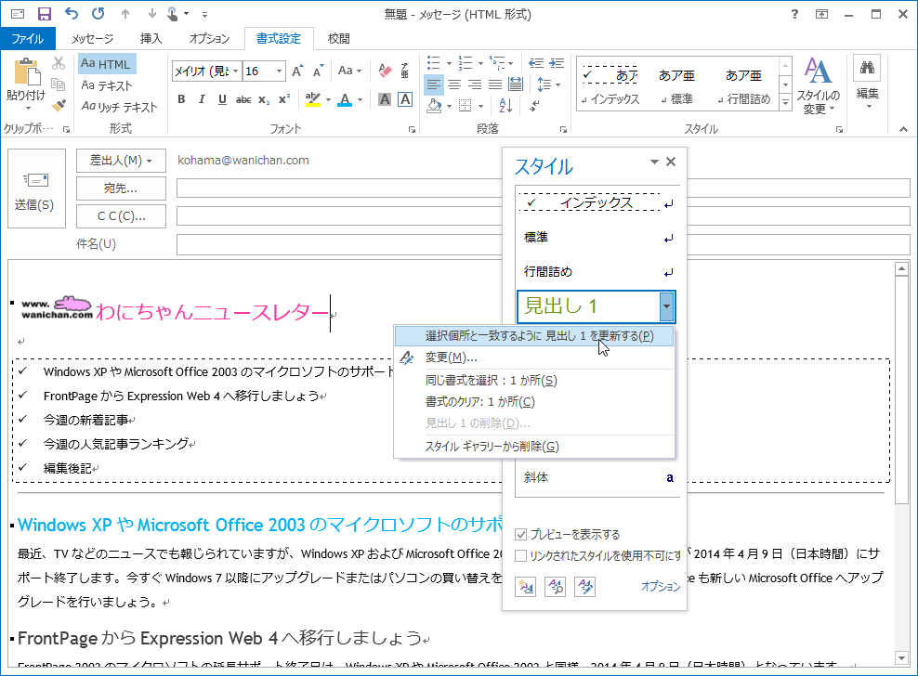This screenshot has height=676, width=918.
Task: Apply Italic formatting
Action: (202, 99)
